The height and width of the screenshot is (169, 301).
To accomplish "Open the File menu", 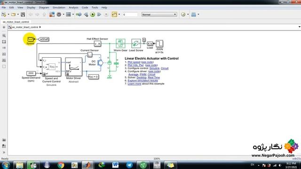I will coord(4,8).
